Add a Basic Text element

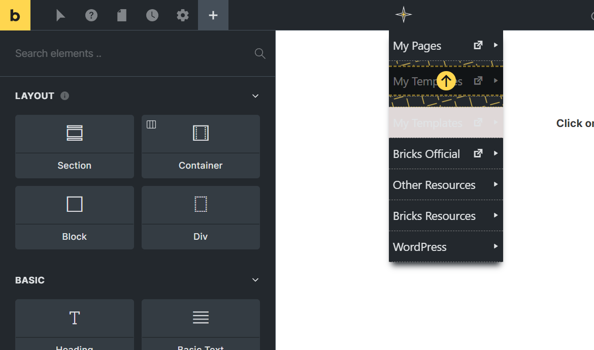point(201,325)
